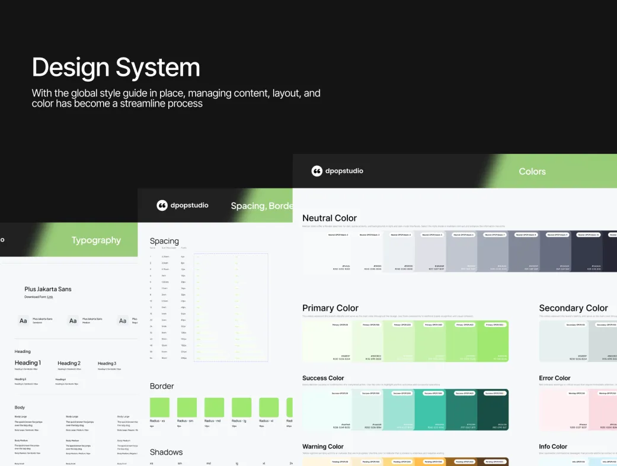Click the Radius - xs label
The image size is (617, 466).
158,421
